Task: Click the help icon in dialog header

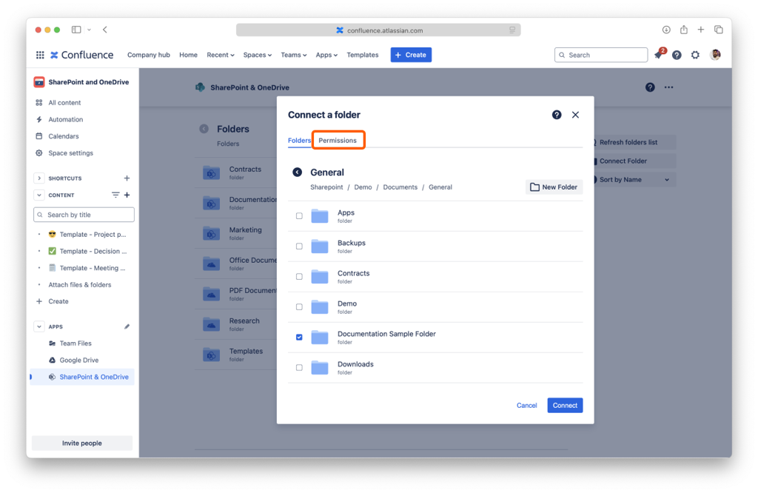Action: pyautogui.click(x=557, y=115)
